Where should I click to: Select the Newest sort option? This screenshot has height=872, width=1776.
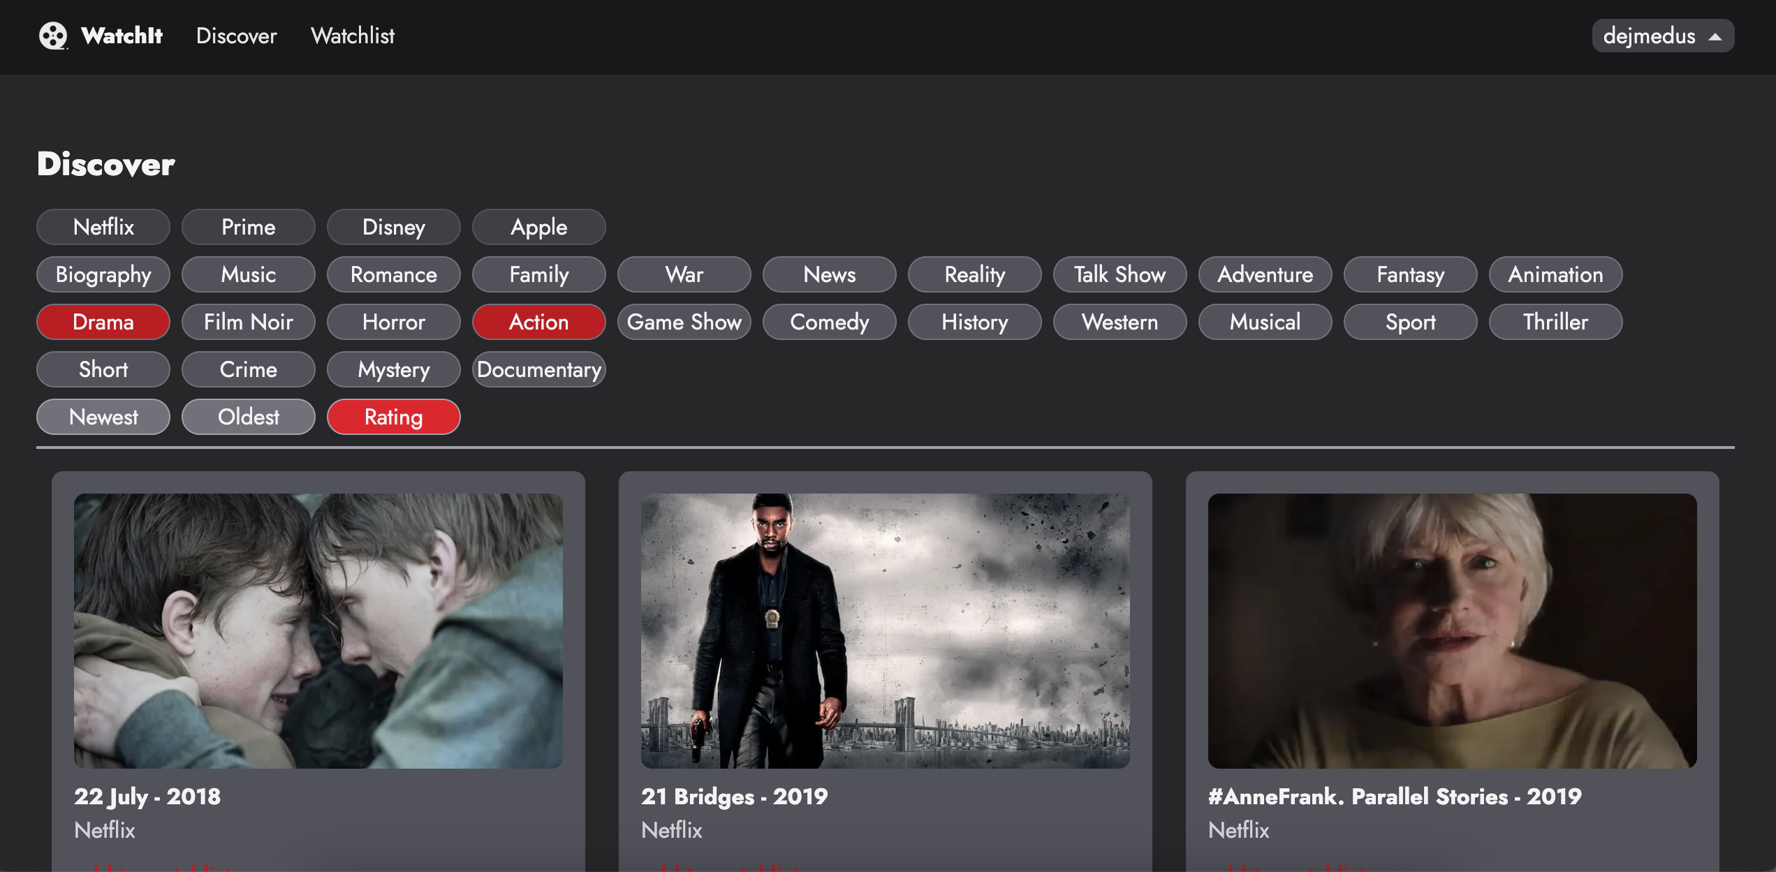[103, 417]
